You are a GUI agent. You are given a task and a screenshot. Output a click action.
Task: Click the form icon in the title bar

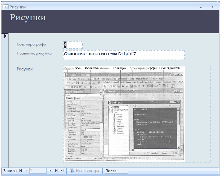point(5,7)
